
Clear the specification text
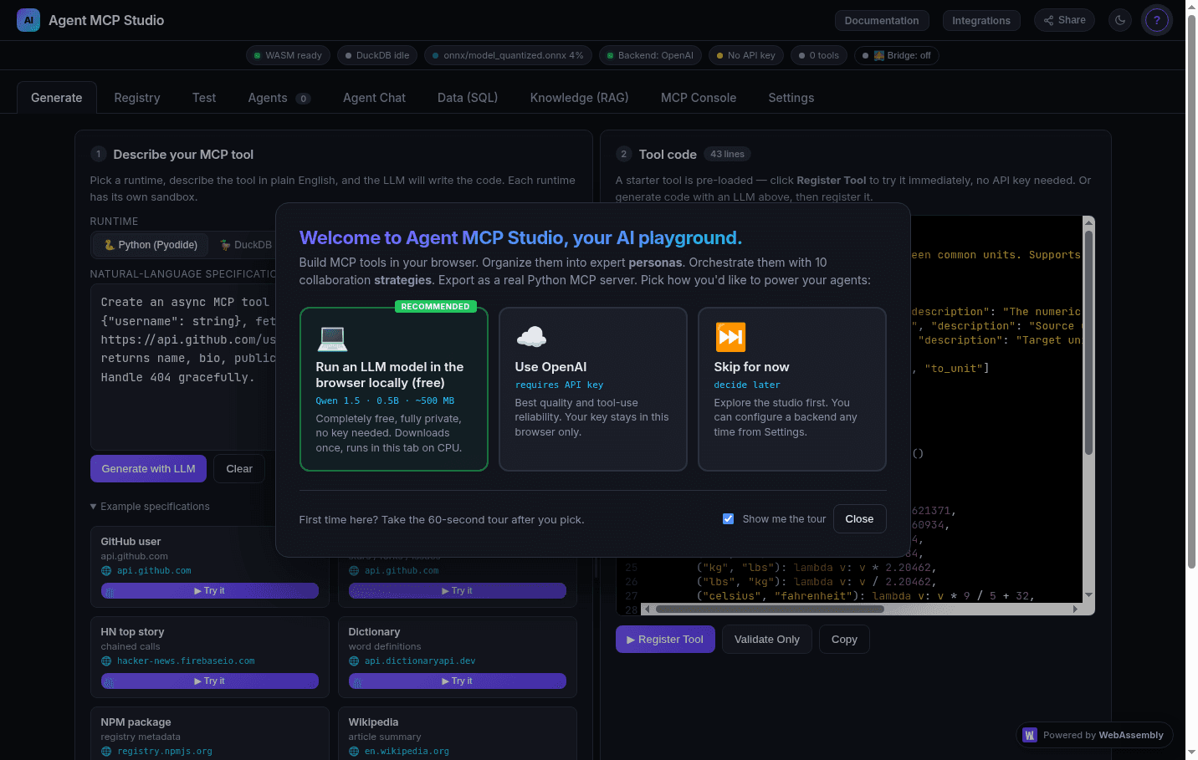239,469
